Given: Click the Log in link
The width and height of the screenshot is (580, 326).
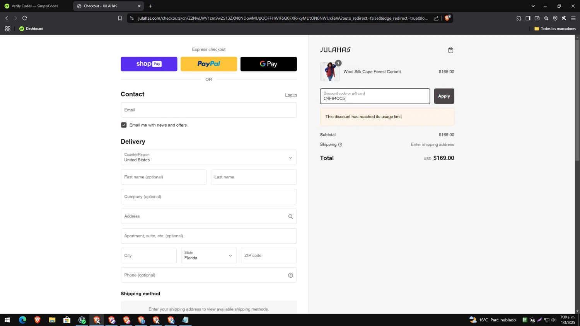Looking at the screenshot, I should point(291,95).
